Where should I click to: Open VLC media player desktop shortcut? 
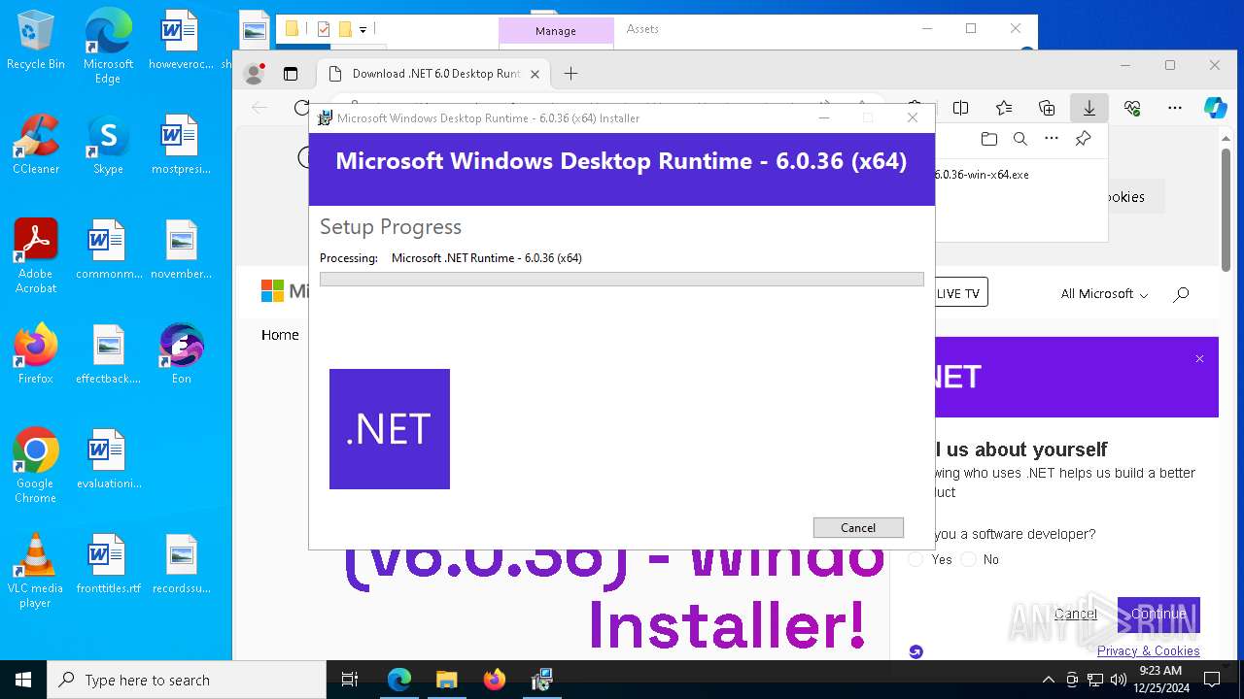pyautogui.click(x=36, y=571)
